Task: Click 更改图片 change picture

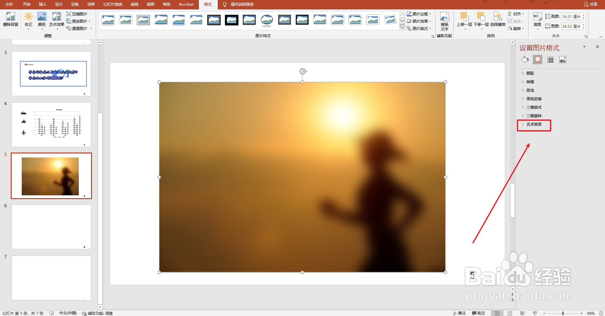Action: click(78, 21)
